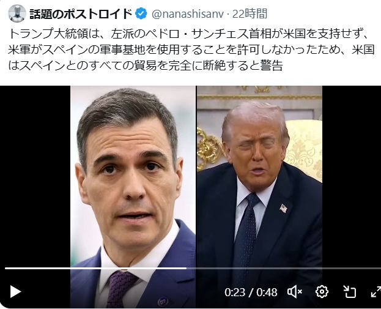Click the tweet line ending with 警告
This screenshot has width=381, height=309.
point(146,65)
